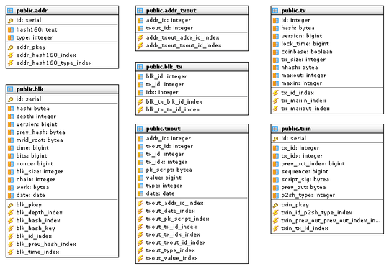Click the pk_script: bytea column entry

pyautogui.click(x=192, y=170)
